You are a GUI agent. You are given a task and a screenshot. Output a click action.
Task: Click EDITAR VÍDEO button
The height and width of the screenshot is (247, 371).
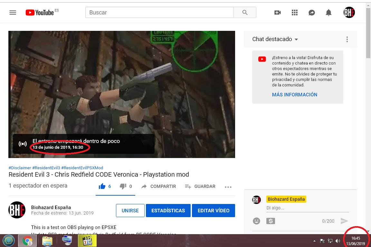click(214, 210)
